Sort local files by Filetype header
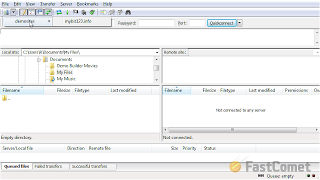 [90, 90]
